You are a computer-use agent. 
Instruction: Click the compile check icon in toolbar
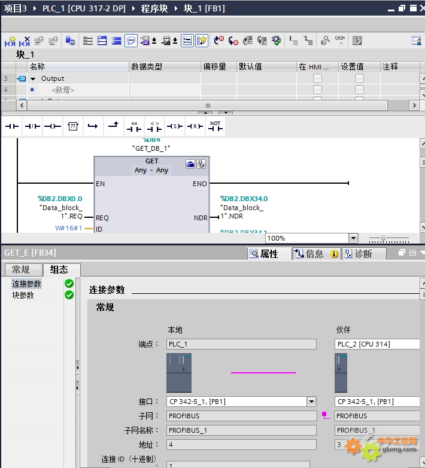[277, 41]
